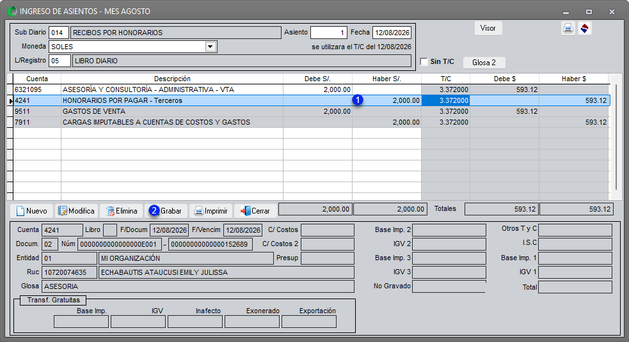
Task: Click the highlighted T/C cell 3.372000
Action: 446,100
